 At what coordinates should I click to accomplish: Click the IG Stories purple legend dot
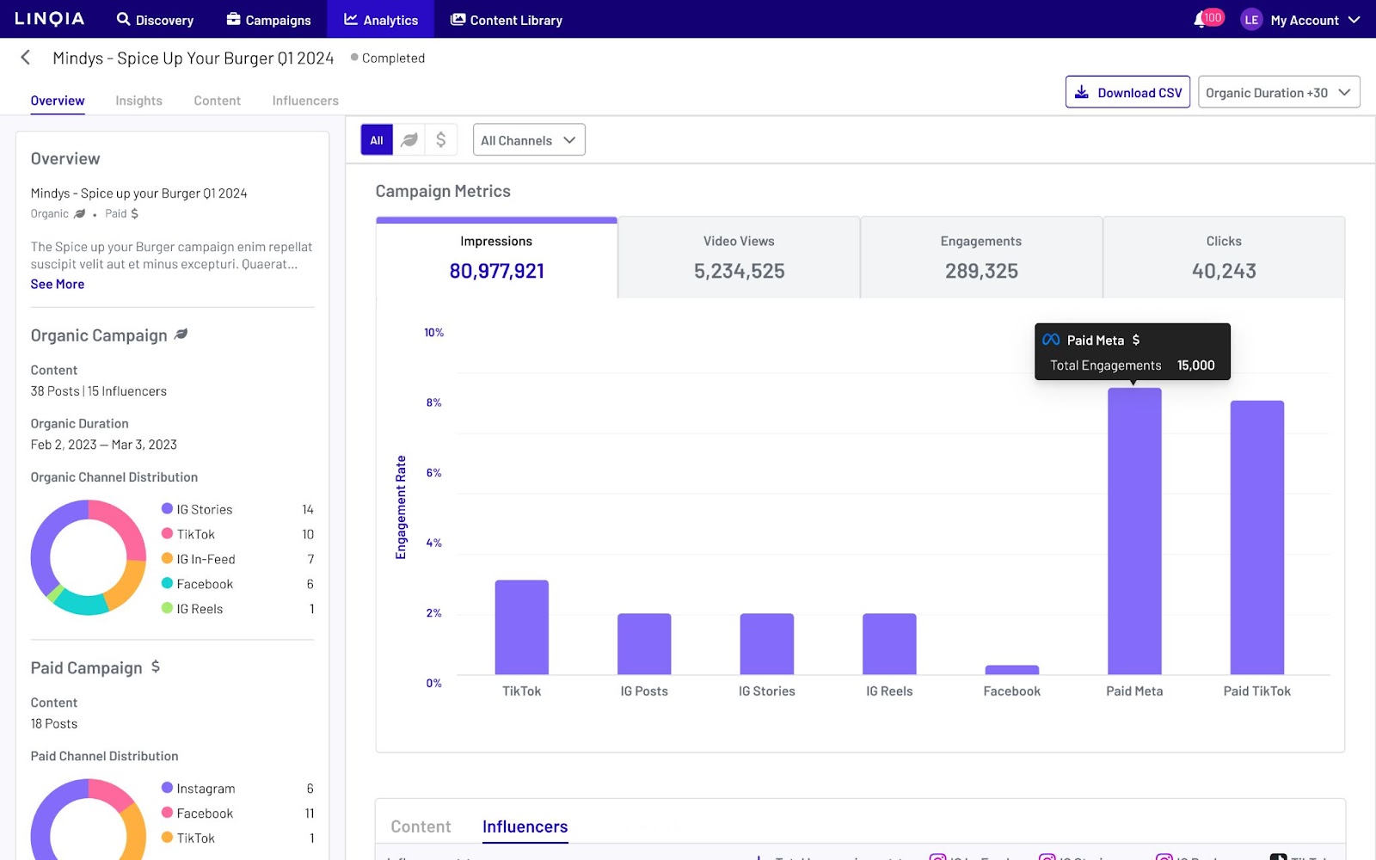[x=167, y=509]
